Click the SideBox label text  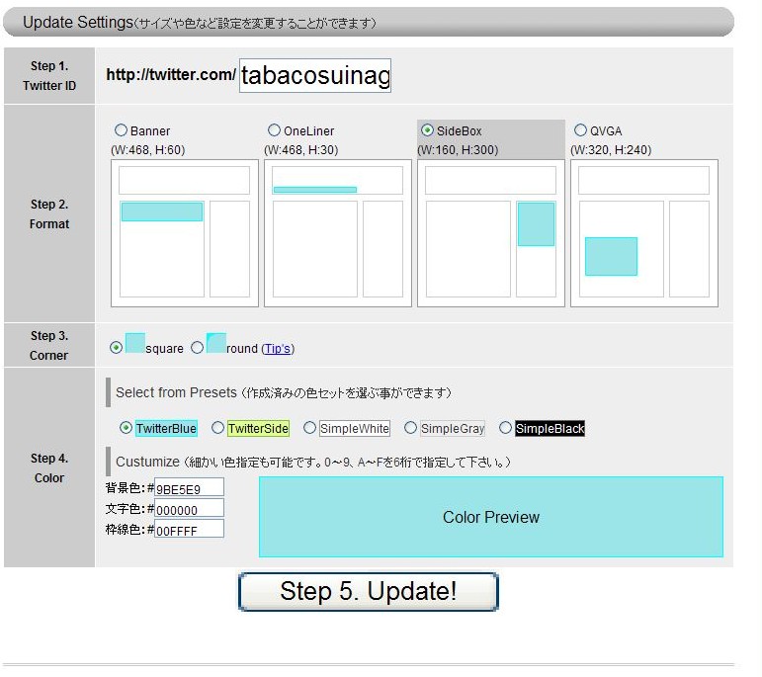click(x=460, y=131)
